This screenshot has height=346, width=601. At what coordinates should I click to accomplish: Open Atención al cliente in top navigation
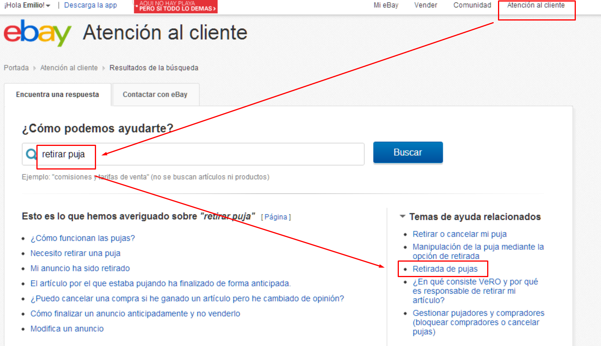point(536,5)
